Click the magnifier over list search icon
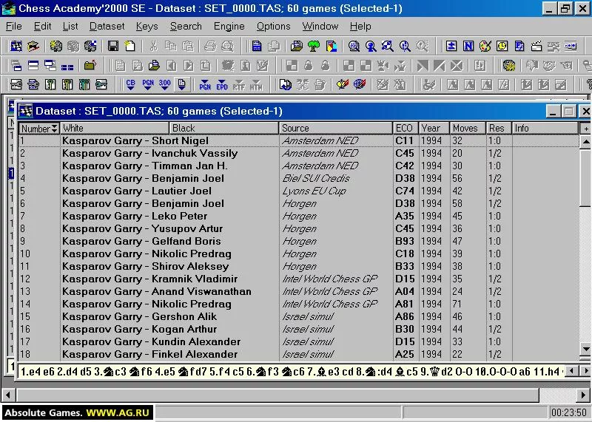 coord(354,46)
